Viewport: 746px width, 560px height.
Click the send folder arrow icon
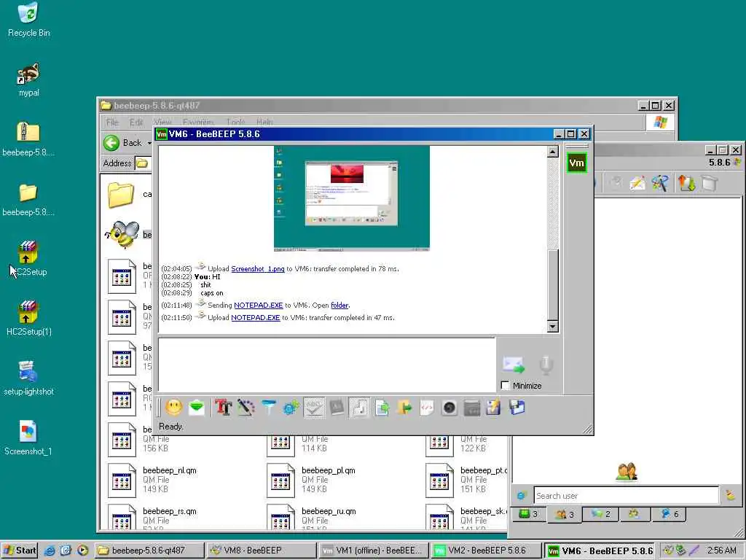tap(404, 408)
